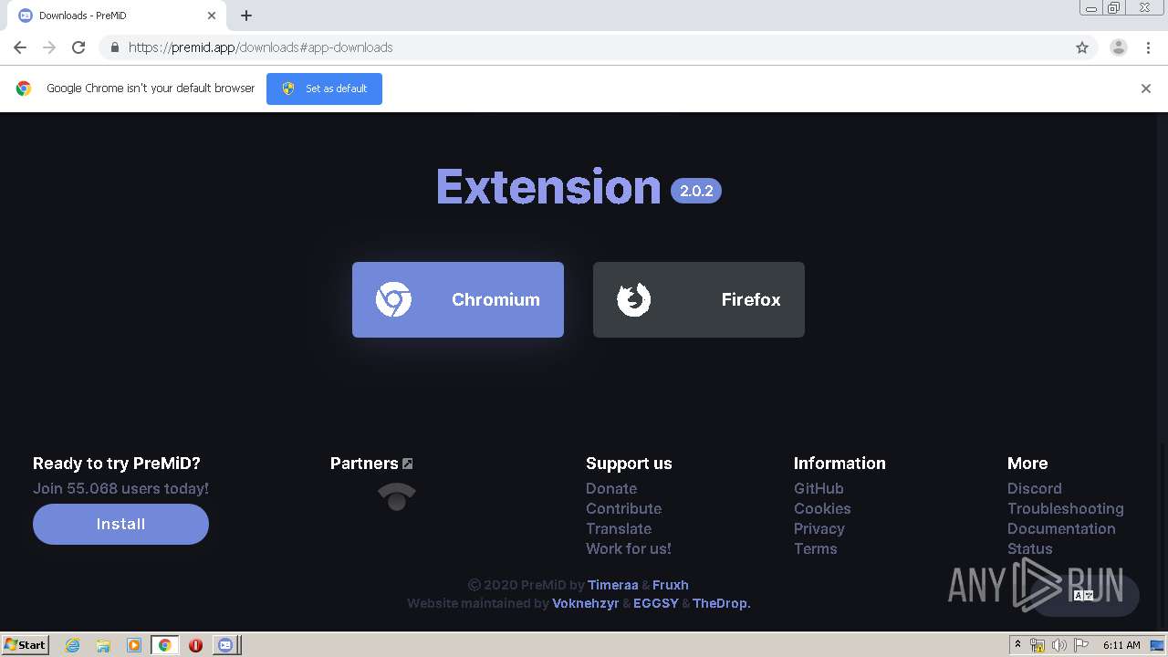Image resolution: width=1168 pixels, height=657 pixels.
Task: Click the partner logo under Partners
Action: pos(397,496)
